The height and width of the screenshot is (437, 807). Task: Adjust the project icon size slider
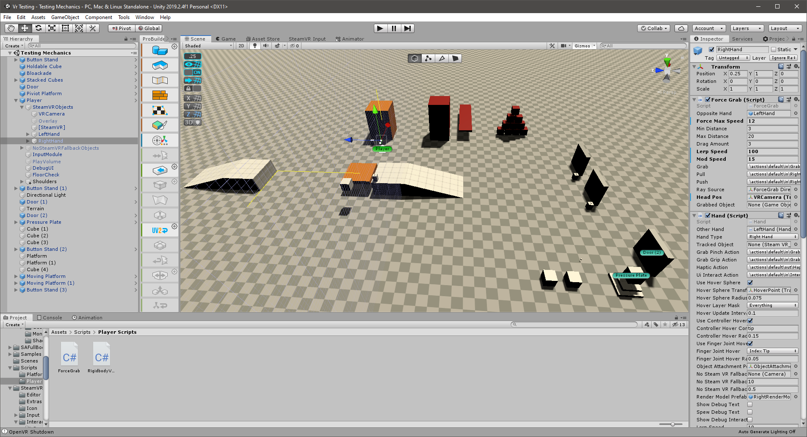(x=672, y=424)
